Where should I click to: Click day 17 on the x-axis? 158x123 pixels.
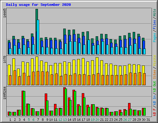coord(83,120)
